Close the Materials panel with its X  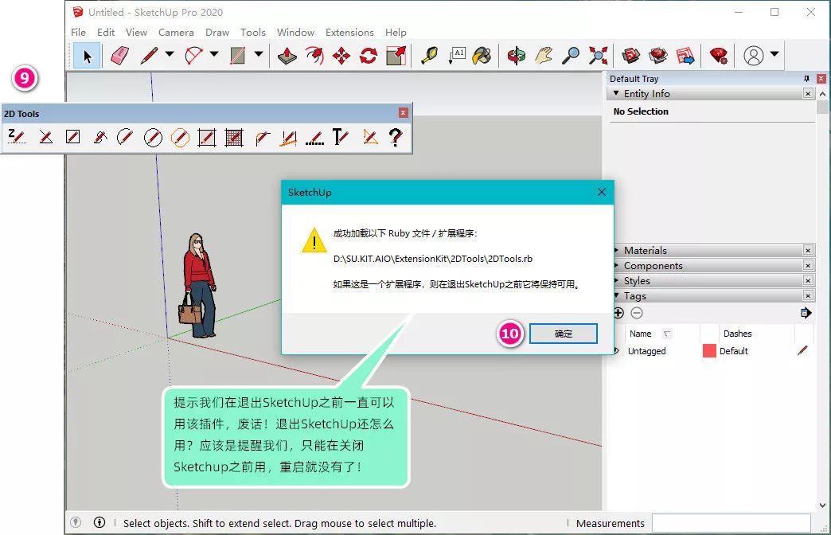tap(808, 250)
